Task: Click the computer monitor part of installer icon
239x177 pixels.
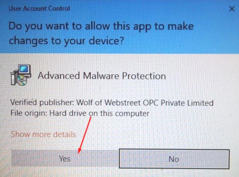Action: coord(24,70)
